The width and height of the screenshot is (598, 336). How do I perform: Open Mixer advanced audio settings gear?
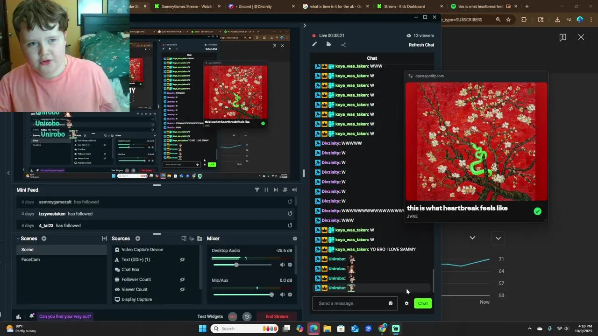pos(295,238)
